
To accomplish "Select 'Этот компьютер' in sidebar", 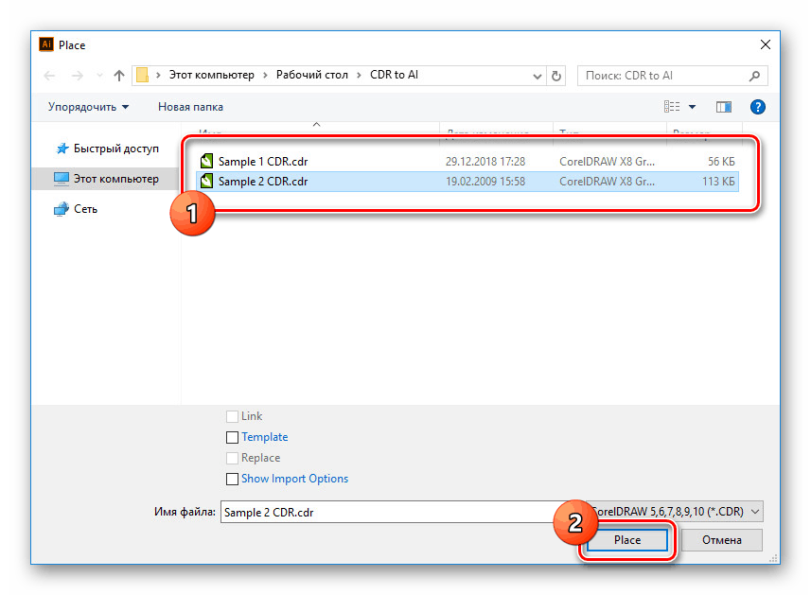I will tap(115, 179).
